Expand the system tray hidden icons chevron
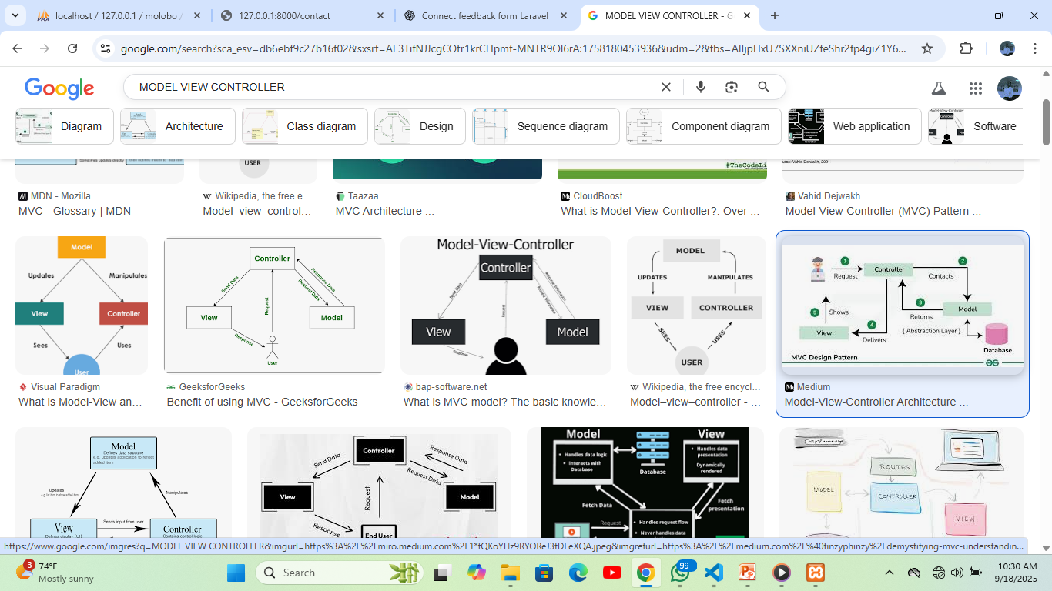 tap(890, 573)
